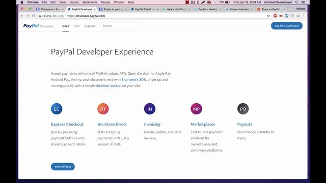Image resolution: width=326 pixels, height=183 pixels.
Task: Open the Bookmarks menu
Action: click(x=90, y=2)
